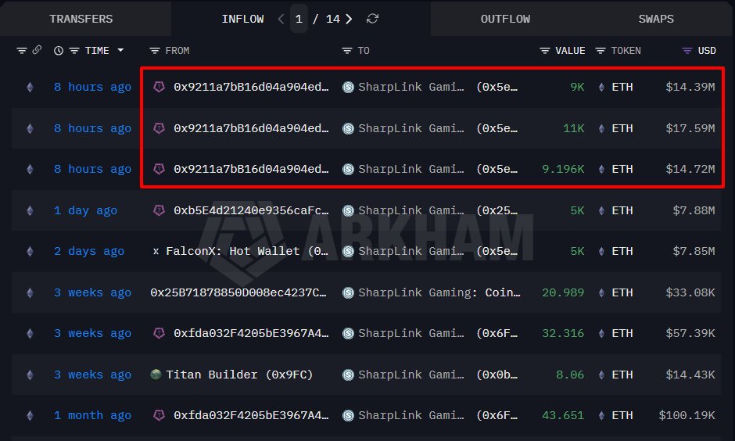
Task: Open address 0xb5E4d21240e9356caFc sender
Action: click(x=251, y=210)
